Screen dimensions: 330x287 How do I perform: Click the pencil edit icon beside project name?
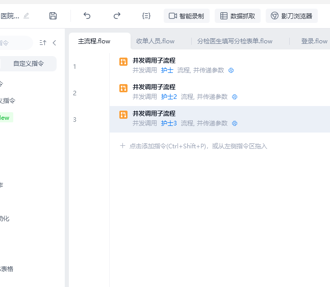click(27, 16)
